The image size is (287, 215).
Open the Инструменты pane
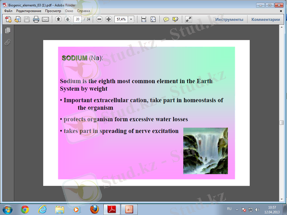pos(229,19)
